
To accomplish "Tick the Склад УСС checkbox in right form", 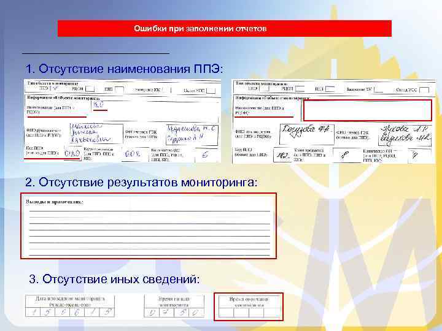I will coord(424,90).
